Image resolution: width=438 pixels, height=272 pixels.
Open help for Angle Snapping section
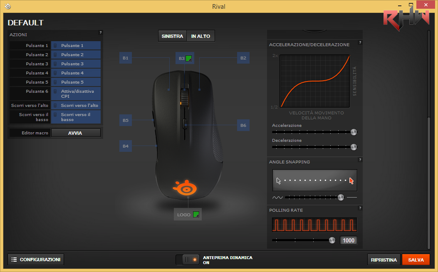click(360, 160)
